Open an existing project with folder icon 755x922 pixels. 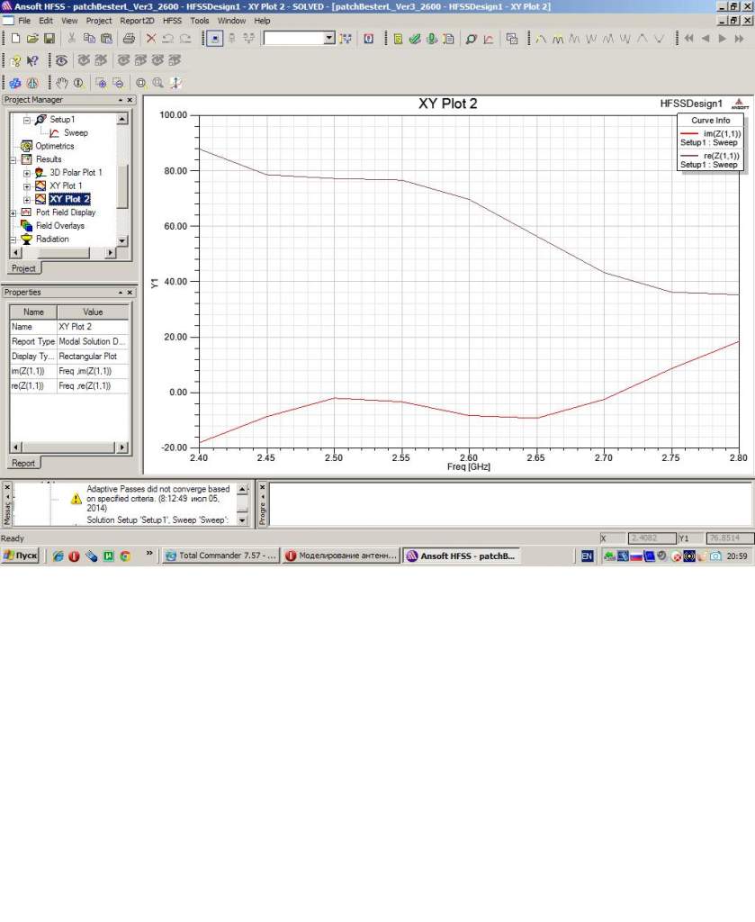(x=32, y=39)
